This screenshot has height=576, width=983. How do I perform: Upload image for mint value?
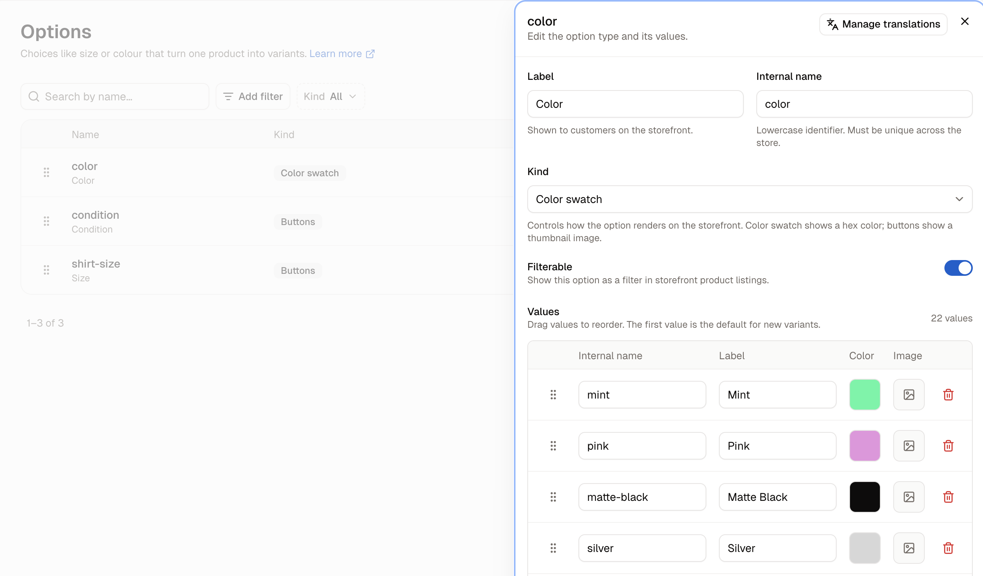[x=909, y=395]
